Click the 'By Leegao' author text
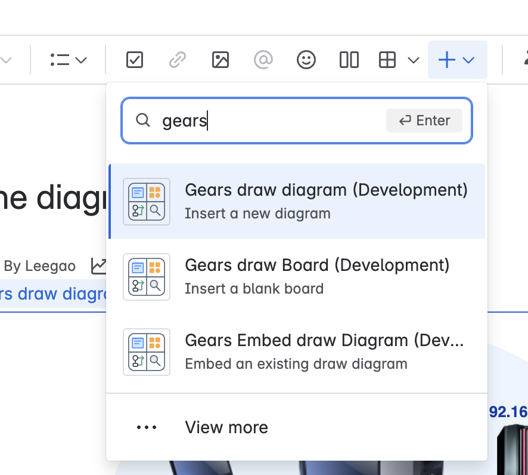Screen dimensions: 528x475 [x=40, y=266]
